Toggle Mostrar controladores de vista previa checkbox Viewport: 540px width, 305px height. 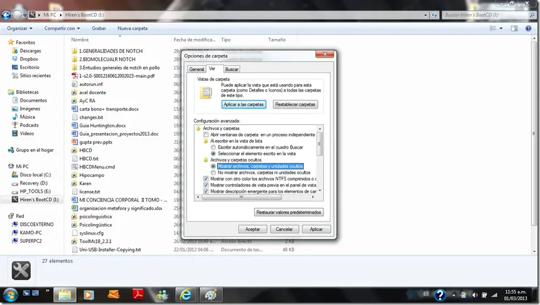point(206,185)
